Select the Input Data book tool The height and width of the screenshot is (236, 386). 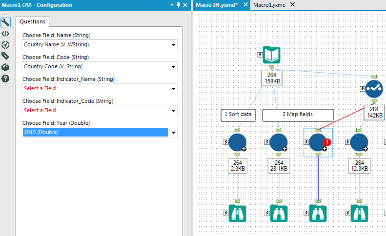click(x=271, y=55)
